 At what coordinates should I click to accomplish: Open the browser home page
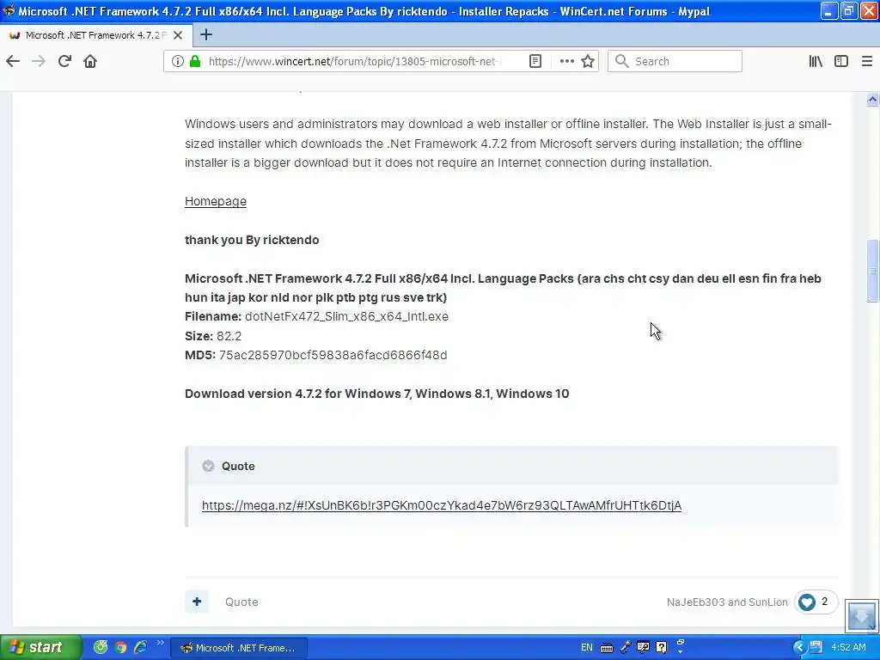pos(90,61)
